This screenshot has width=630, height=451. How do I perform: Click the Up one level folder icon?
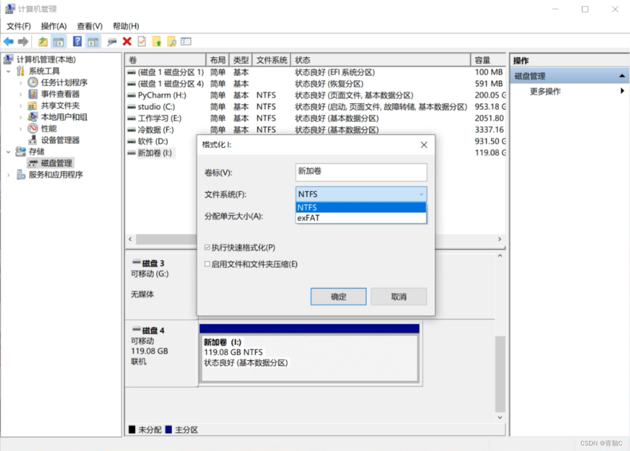(43, 42)
